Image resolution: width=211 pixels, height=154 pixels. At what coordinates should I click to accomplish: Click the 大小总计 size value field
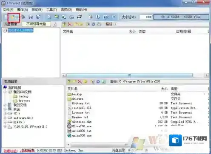tap(145, 17)
